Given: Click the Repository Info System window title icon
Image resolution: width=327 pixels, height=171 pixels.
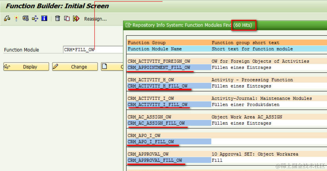Looking at the screenshot, I should (128, 25).
